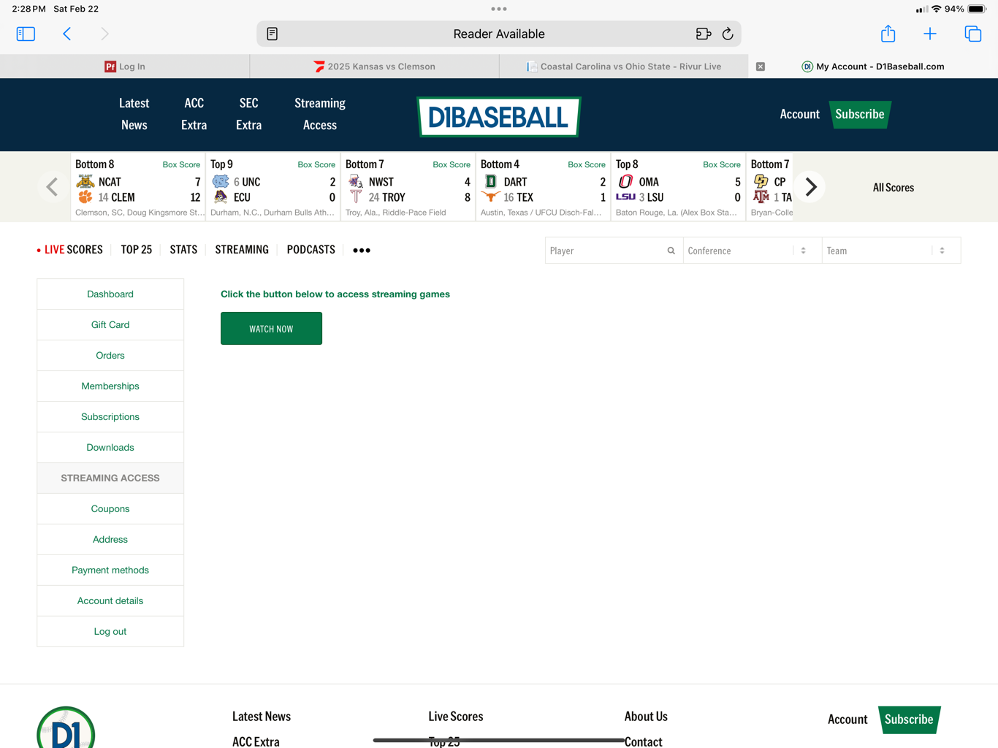Switch to the Log In tab
Image resolution: width=998 pixels, height=748 pixels.
point(125,66)
